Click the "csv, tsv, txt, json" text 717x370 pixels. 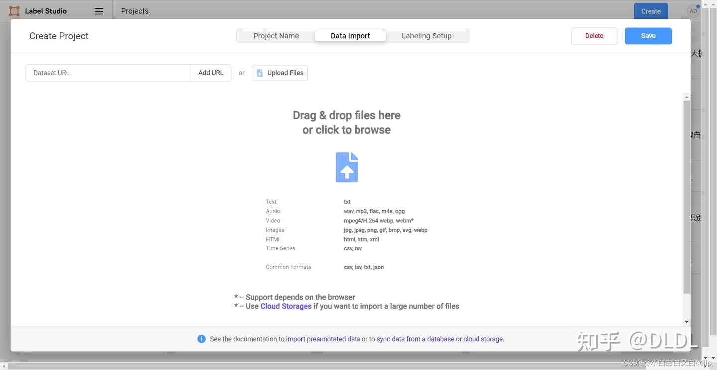[363, 267]
